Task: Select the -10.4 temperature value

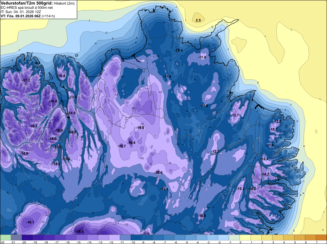Action: tap(179, 50)
